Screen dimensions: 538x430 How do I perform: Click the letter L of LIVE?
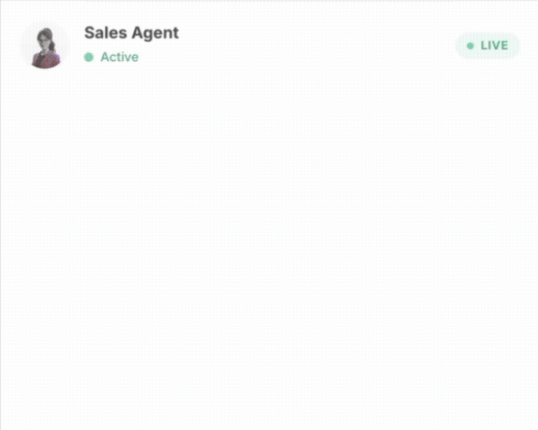click(484, 46)
